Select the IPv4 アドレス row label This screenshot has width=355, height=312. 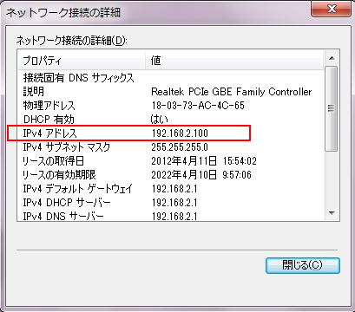pyautogui.click(x=50, y=133)
